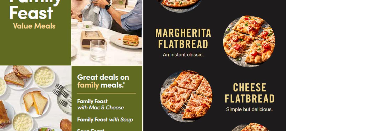This screenshot has height=131, width=367.
Task: Click the Value Meals subtitle
Action: (x=34, y=26)
